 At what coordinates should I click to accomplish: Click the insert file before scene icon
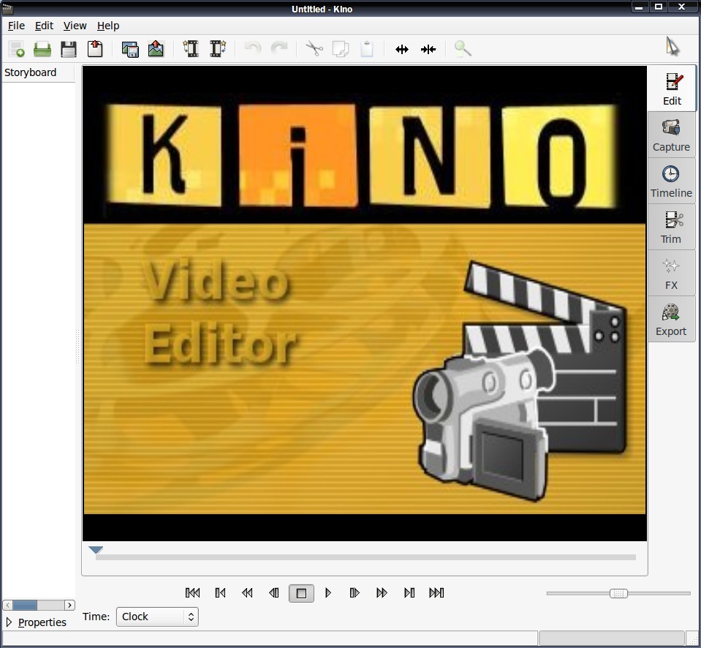tap(191, 49)
